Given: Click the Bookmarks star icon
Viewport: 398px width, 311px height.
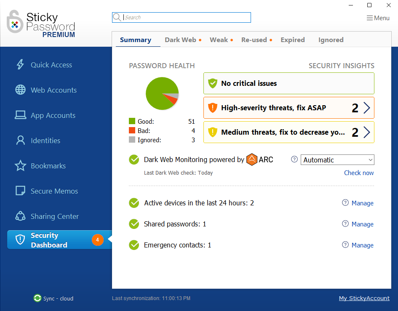Looking at the screenshot, I should click(20, 166).
